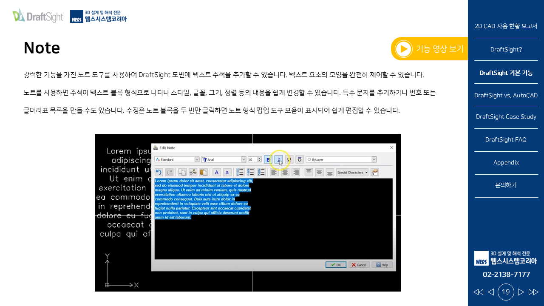This screenshot has width=544, height=306.
Task: Click the Paste clipboard icon
Action: pyautogui.click(x=204, y=172)
